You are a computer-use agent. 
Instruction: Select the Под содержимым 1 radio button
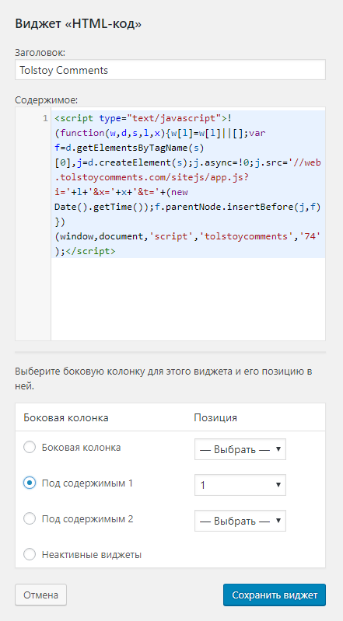(30, 483)
